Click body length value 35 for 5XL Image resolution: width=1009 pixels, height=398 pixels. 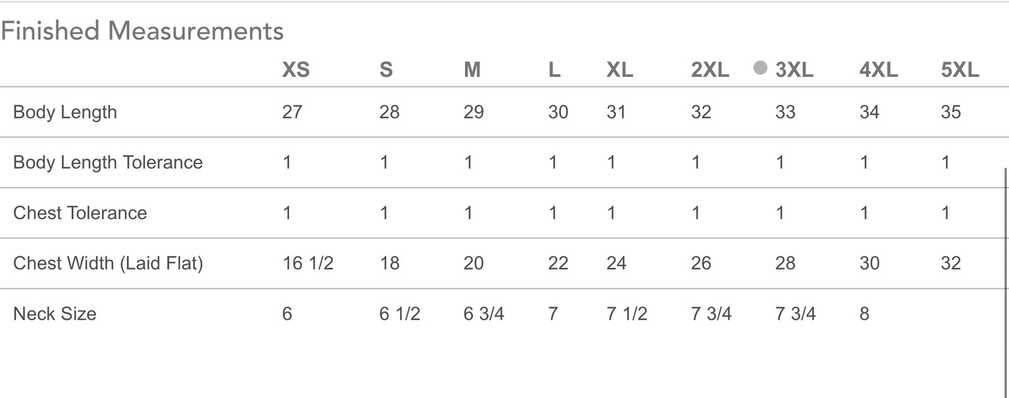point(950,112)
